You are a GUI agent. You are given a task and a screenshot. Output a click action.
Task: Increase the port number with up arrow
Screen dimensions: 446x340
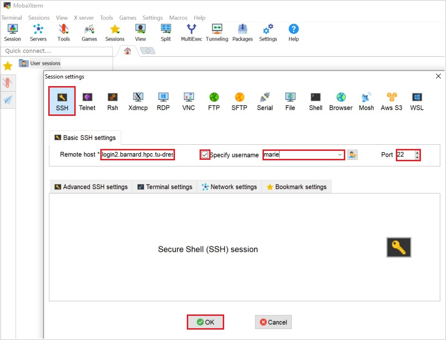(x=417, y=153)
